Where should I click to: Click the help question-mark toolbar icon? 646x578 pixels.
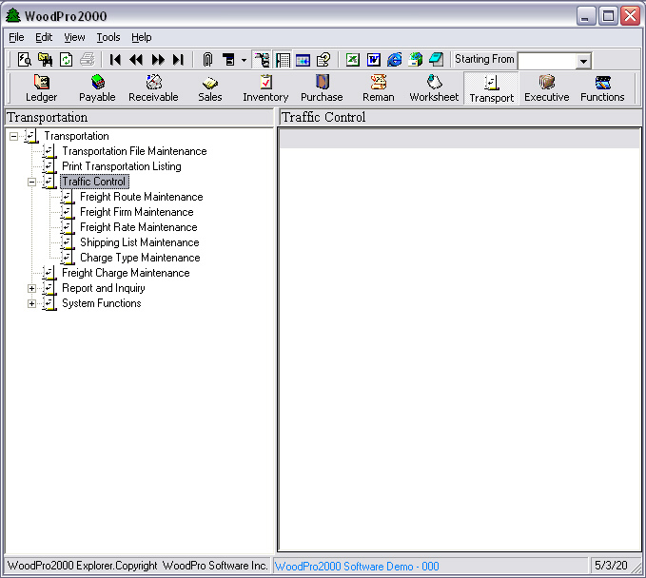pos(323,60)
